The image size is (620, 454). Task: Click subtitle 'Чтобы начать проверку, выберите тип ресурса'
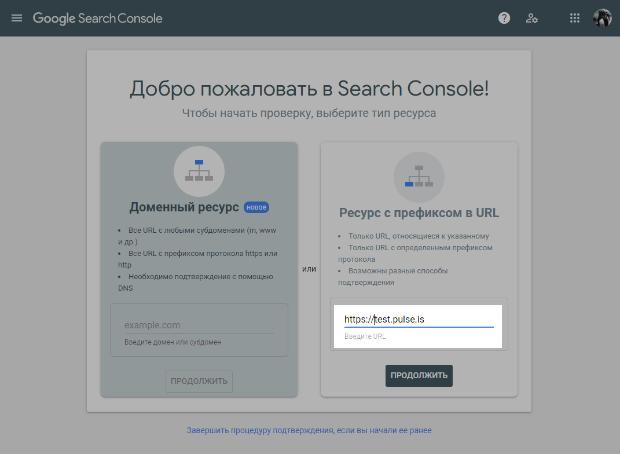click(309, 113)
